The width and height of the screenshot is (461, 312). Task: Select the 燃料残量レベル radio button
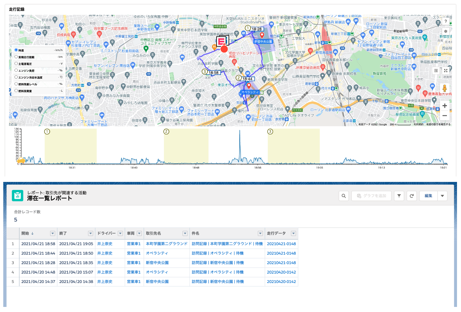16,84
